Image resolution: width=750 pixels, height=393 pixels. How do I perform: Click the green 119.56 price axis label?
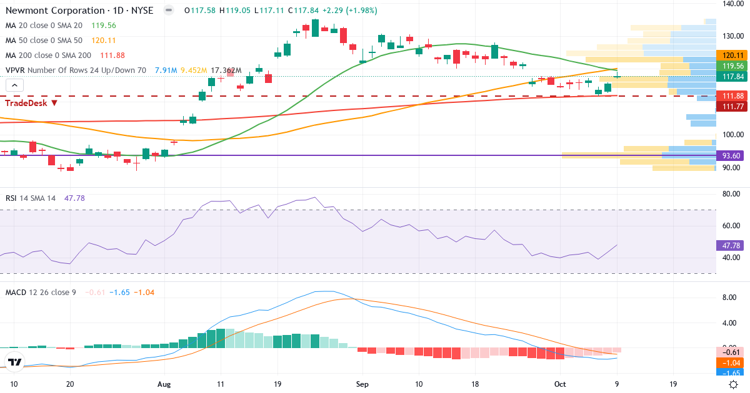point(732,65)
